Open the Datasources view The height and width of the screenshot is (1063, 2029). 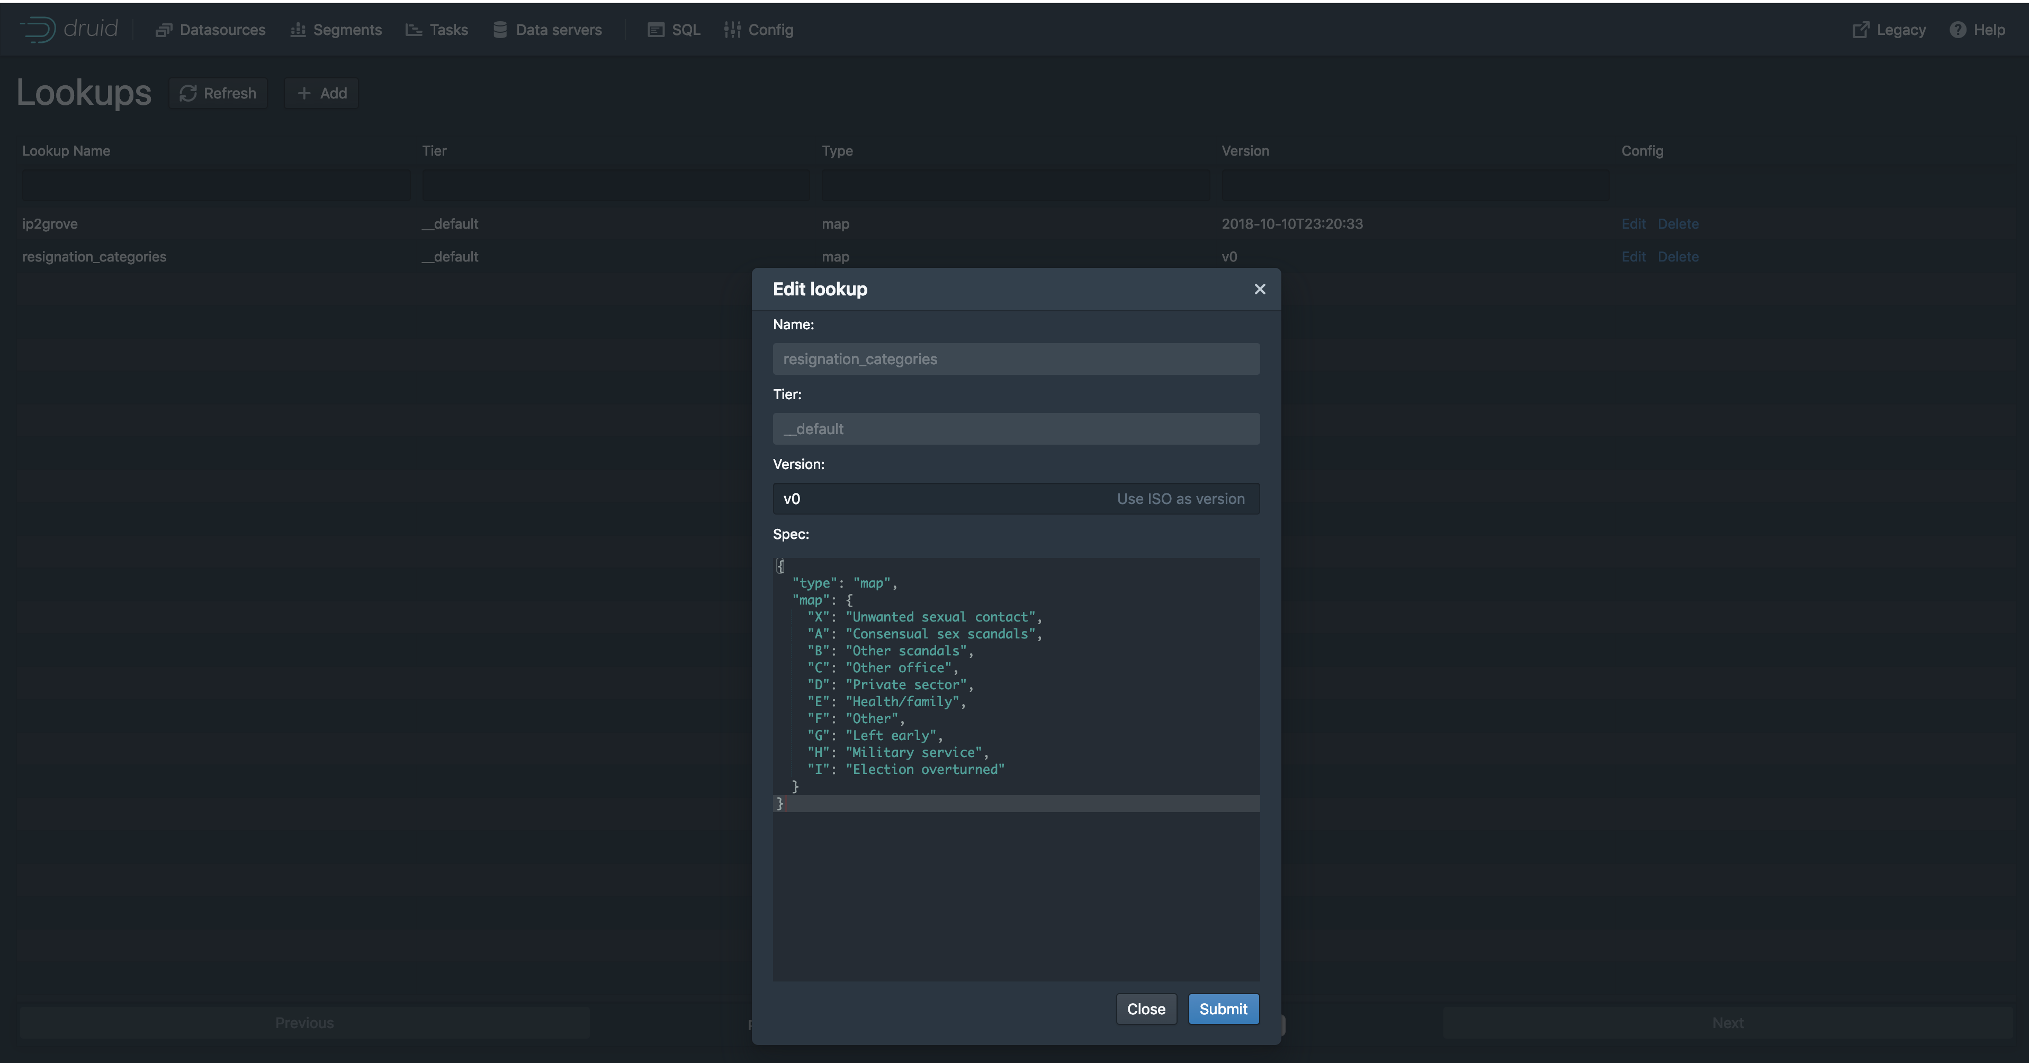(210, 30)
